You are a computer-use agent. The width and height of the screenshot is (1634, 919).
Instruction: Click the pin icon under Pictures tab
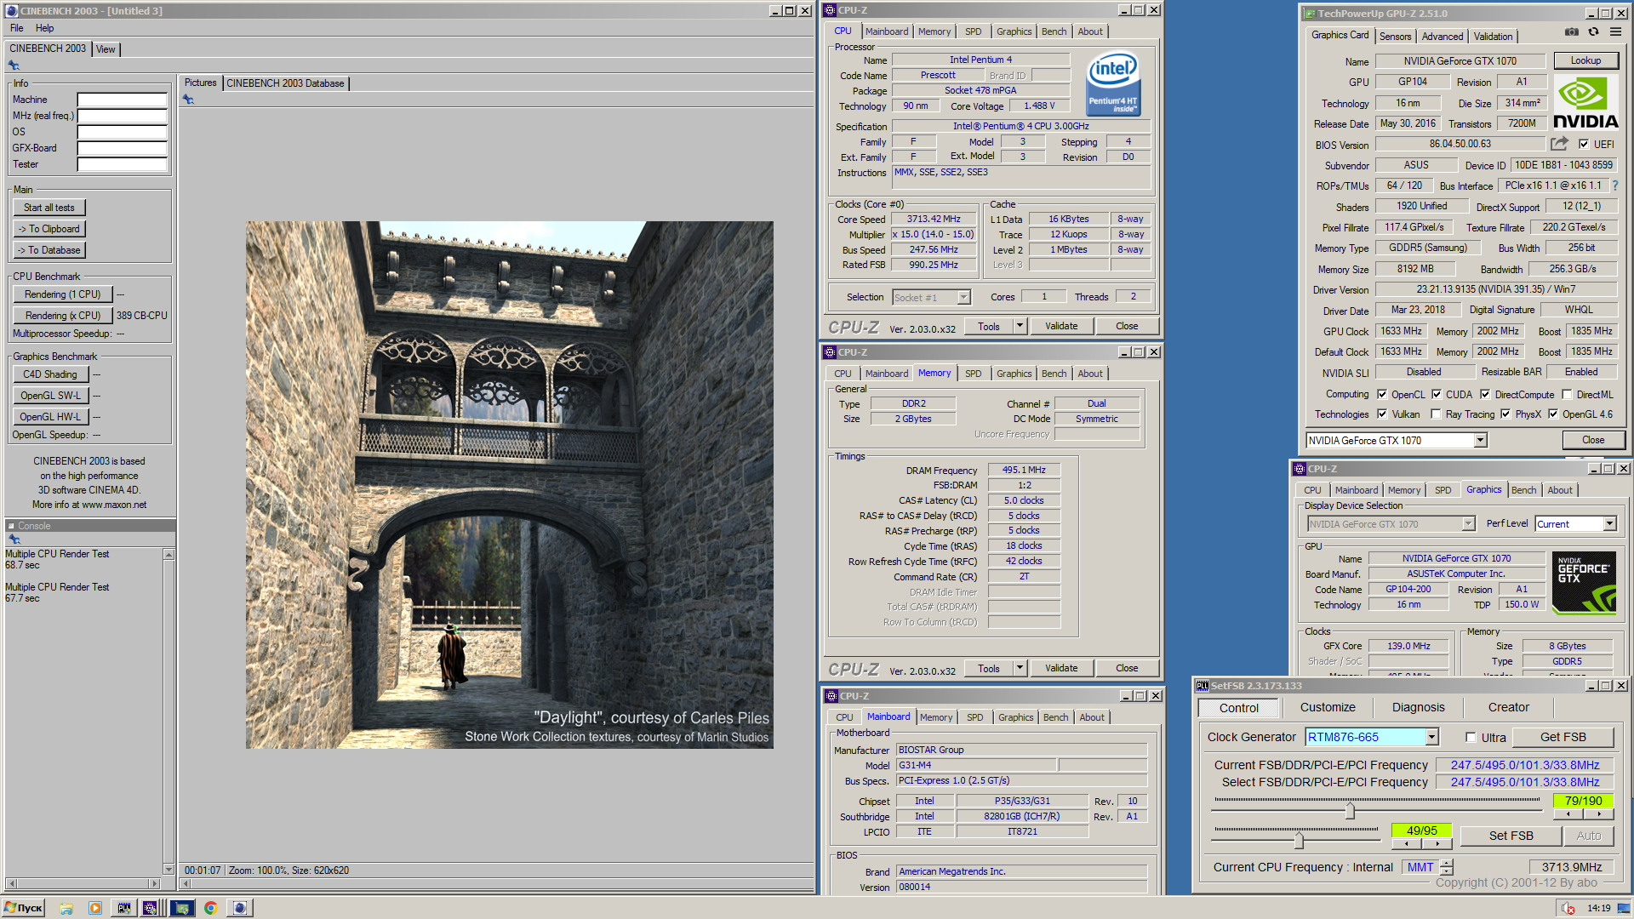[x=188, y=100]
